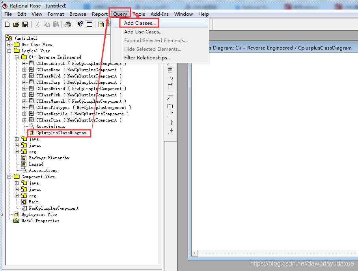Viewport: 358px width, 271px height.
Task: Click the diagram window title bar
Action: [x=283, y=48]
